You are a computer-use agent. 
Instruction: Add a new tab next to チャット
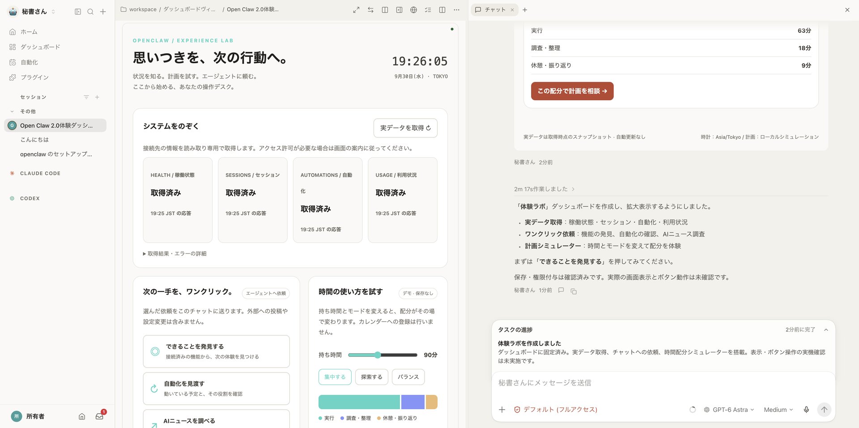tap(525, 10)
